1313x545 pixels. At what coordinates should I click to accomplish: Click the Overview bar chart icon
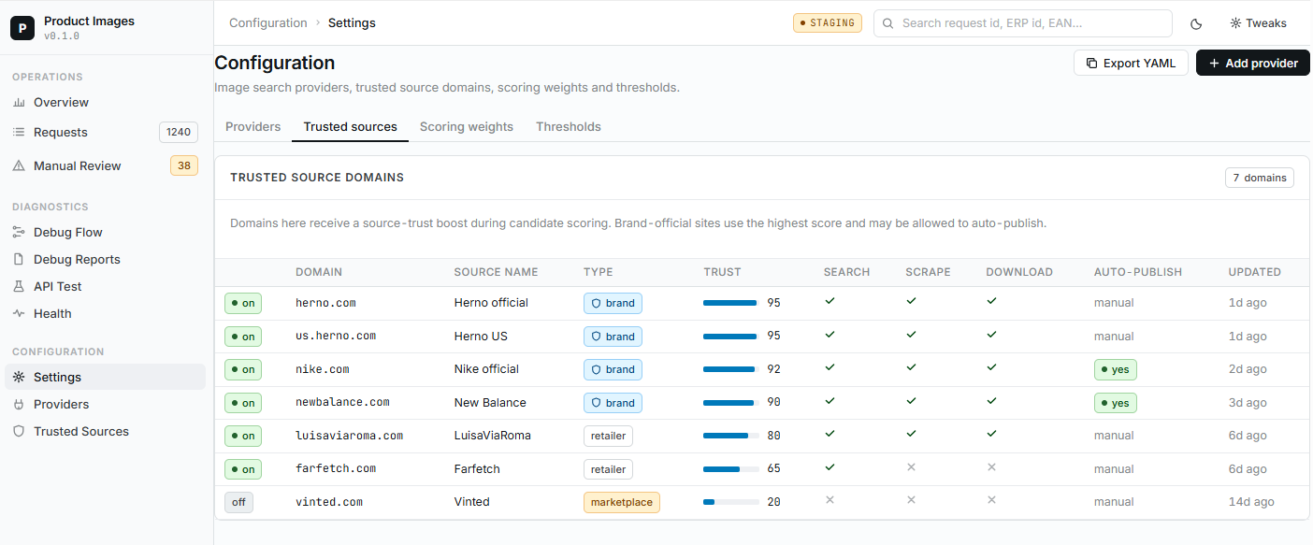pos(19,103)
